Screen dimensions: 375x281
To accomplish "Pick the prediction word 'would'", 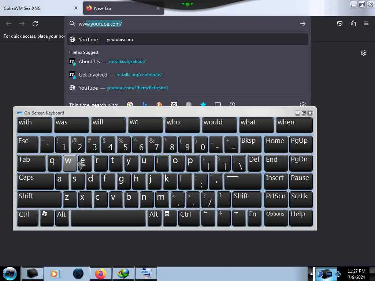I will point(219,125).
